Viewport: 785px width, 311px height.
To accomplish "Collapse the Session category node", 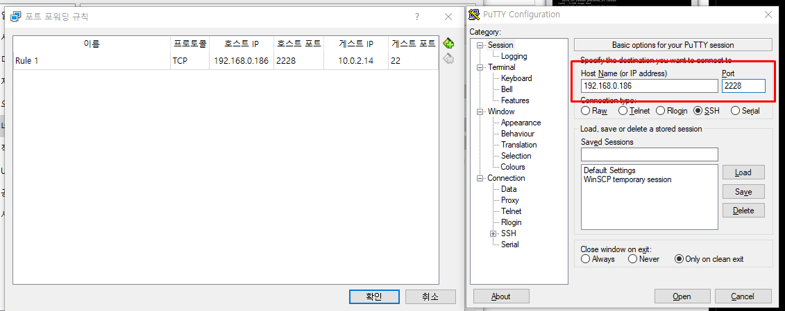I will 480,45.
